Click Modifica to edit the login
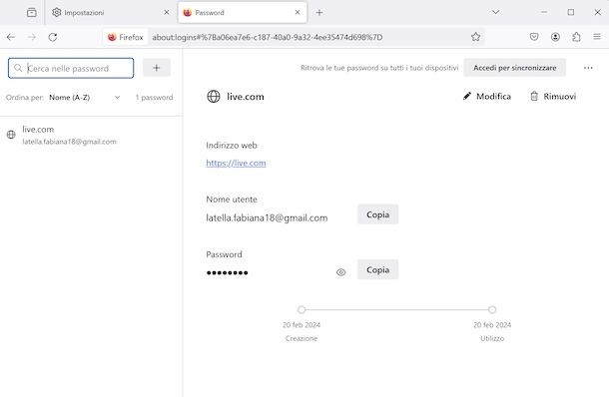Image resolution: width=609 pixels, height=397 pixels. pyautogui.click(x=487, y=96)
